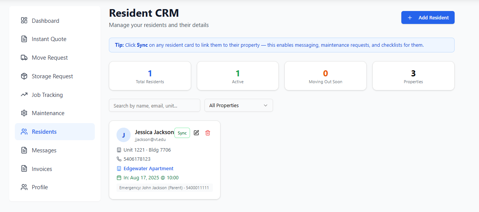Viewport: 479px width, 212px height.
Task: Click the building icon beside Edgewater Apartment
Action: [119, 168]
